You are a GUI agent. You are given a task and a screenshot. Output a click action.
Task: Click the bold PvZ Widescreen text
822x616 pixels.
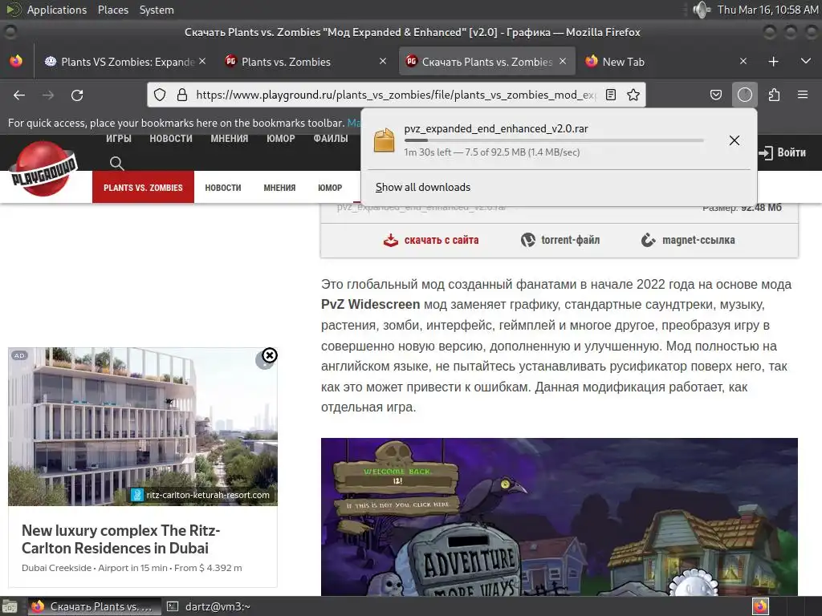371,304
